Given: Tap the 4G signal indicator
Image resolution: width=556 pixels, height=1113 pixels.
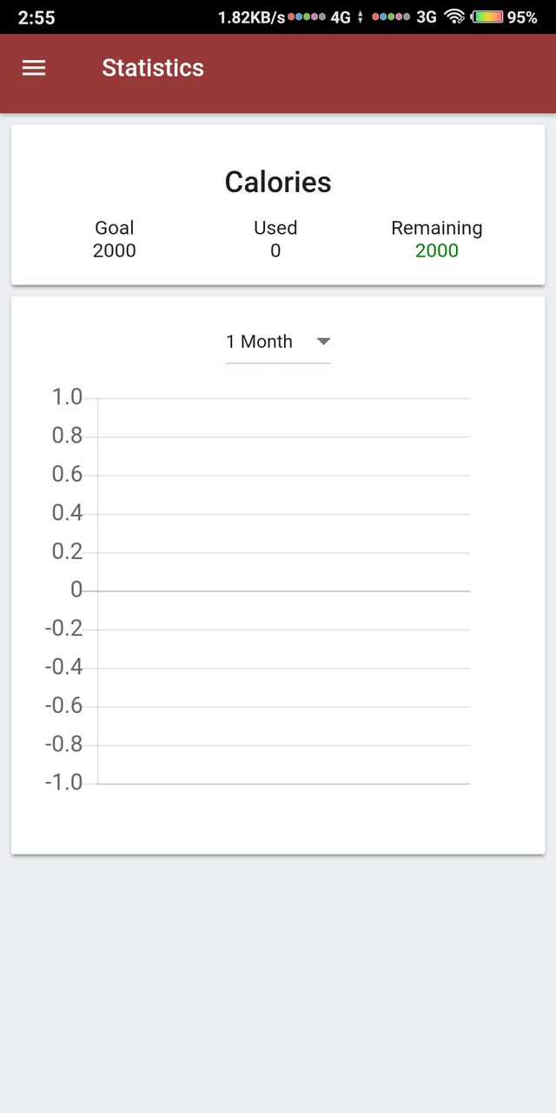Looking at the screenshot, I should pyautogui.click(x=340, y=17).
